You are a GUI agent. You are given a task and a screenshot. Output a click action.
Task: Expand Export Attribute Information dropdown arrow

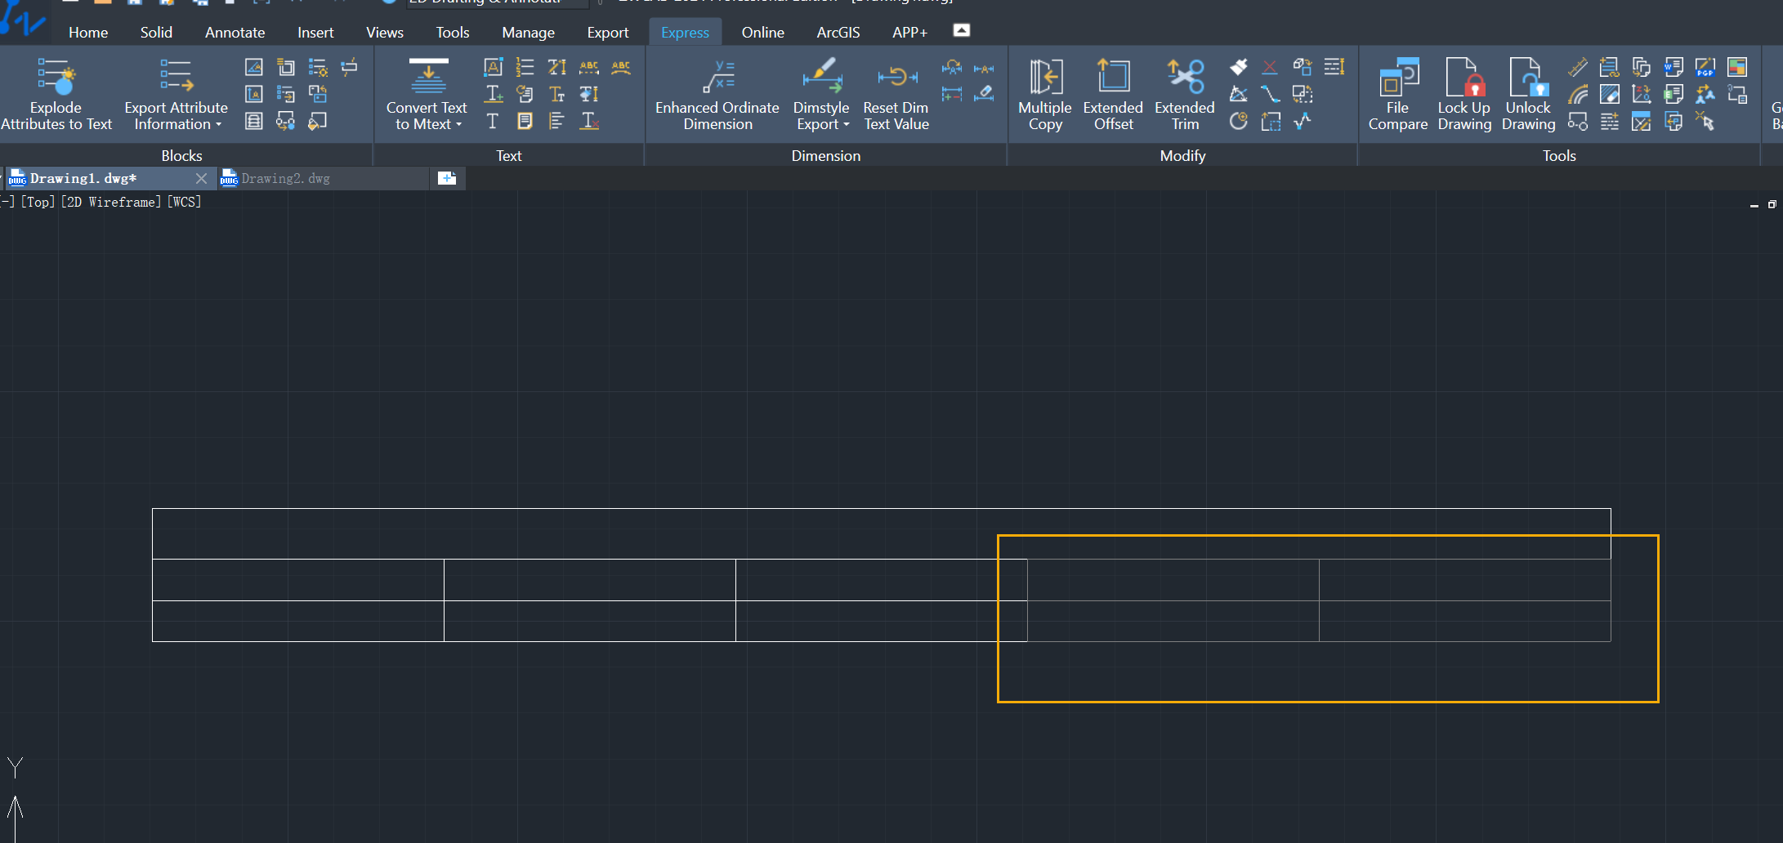218,124
